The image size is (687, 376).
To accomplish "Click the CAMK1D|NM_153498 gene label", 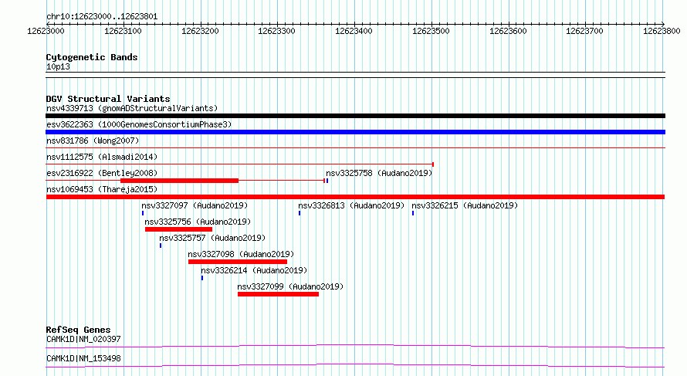I will click(x=83, y=358).
